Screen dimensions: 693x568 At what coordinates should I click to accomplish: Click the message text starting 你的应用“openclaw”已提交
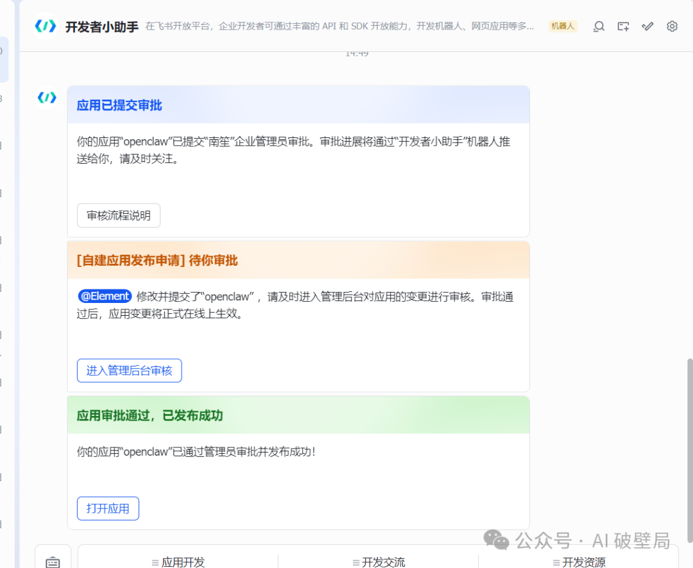293,150
